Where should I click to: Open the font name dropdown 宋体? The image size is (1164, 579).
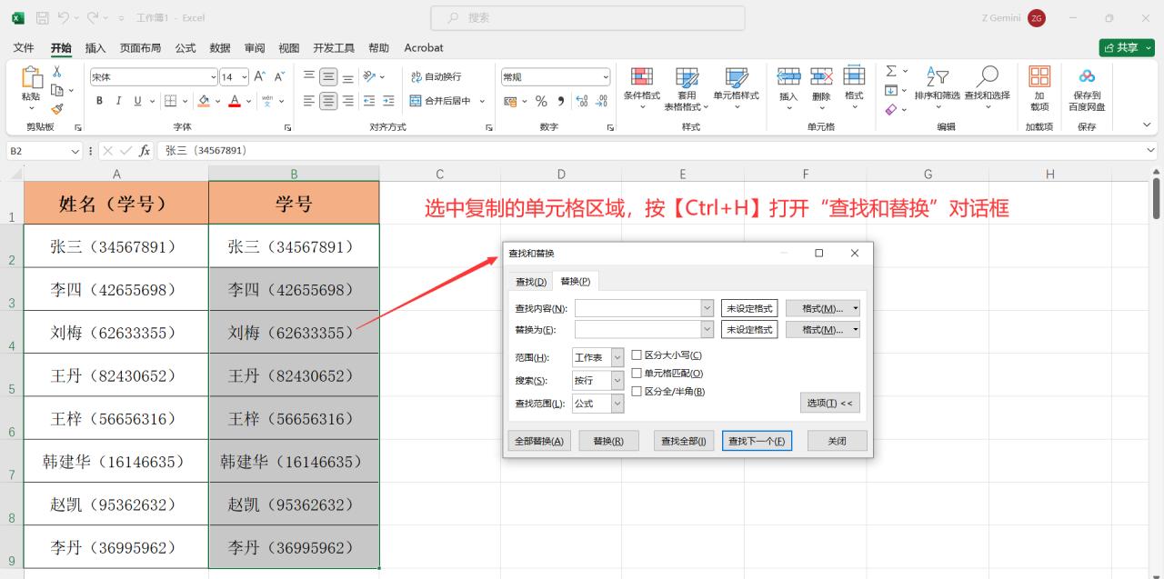coord(214,77)
